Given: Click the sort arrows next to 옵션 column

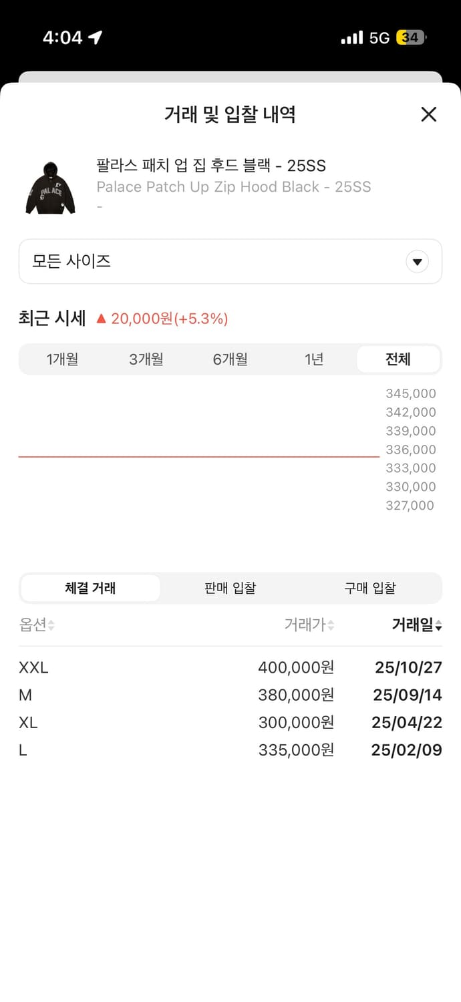Looking at the screenshot, I should tap(51, 625).
